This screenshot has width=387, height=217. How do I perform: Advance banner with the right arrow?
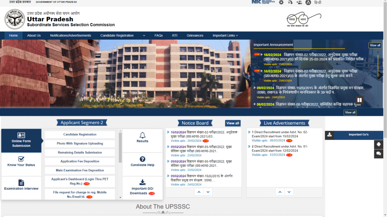tap(380, 75)
